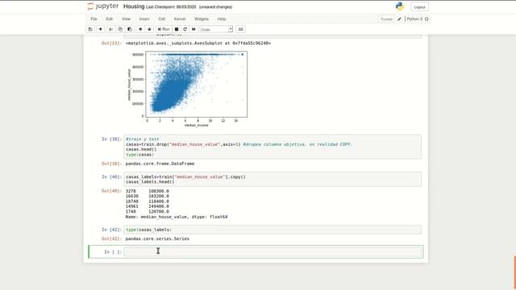Copy selected cells icon
This screenshot has width=516, height=290.
[x=120, y=29]
